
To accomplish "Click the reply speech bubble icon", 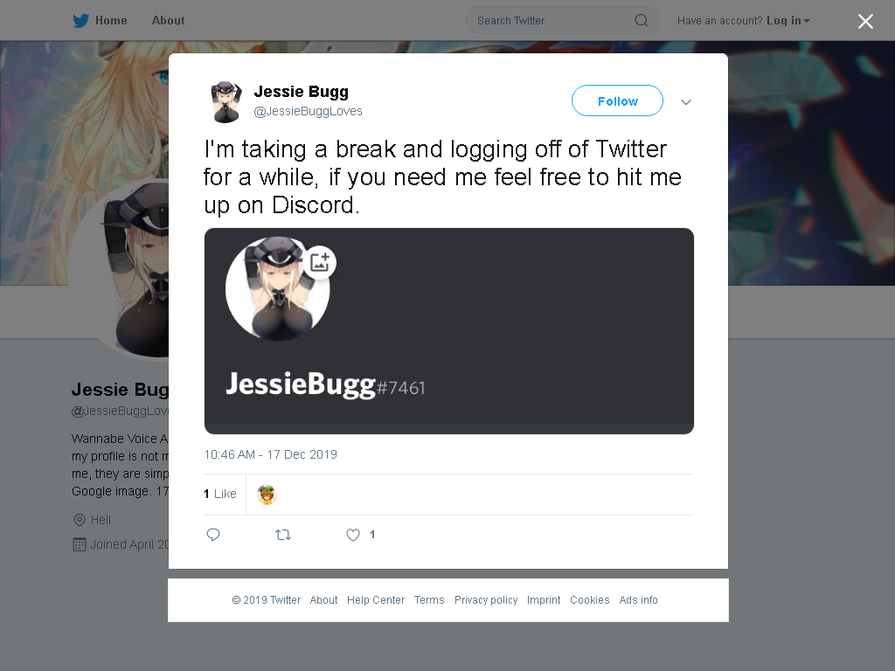I will [x=213, y=535].
